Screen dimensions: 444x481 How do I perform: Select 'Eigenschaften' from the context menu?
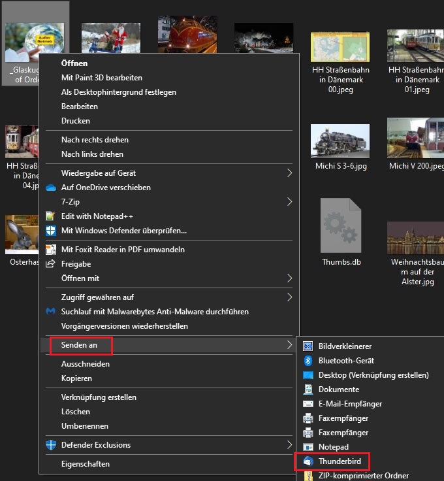85,464
